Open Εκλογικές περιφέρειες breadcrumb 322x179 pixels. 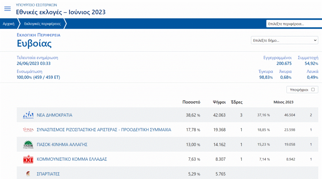click(x=42, y=24)
